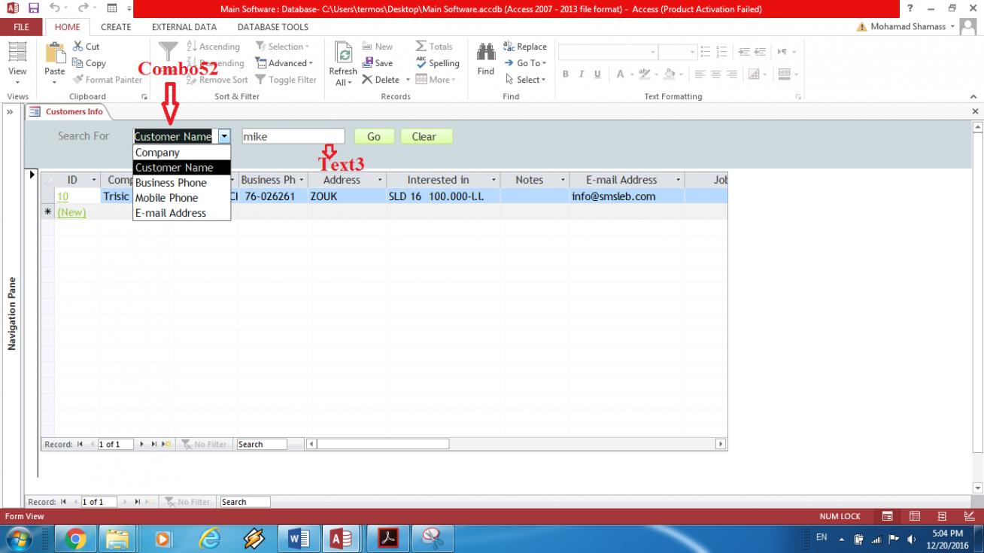Click Remove Sort in the ribbon
Viewport: 984px width, 553px height.
pyautogui.click(x=217, y=80)
